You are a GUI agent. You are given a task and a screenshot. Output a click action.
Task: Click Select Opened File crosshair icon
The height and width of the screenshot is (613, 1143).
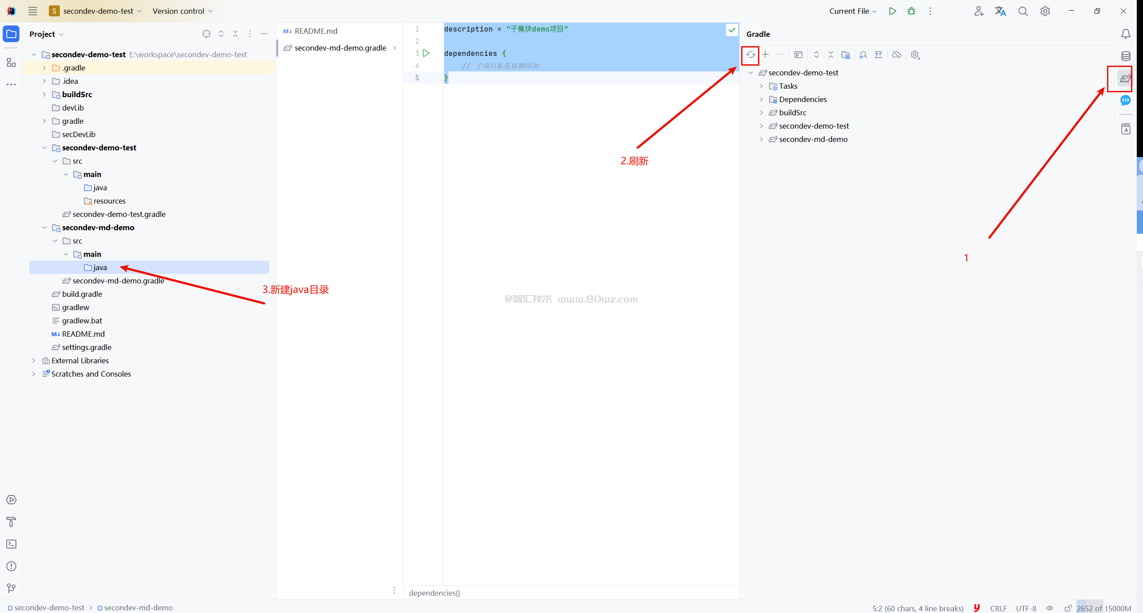(x=206, y=34)
